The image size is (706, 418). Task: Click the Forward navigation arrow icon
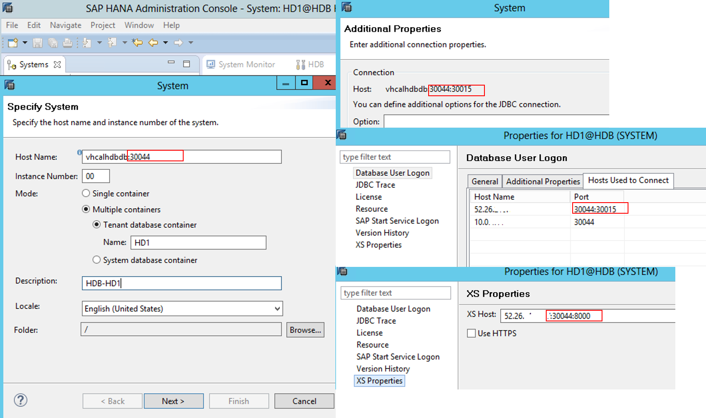pyautogui.click(x=179, y=43)
